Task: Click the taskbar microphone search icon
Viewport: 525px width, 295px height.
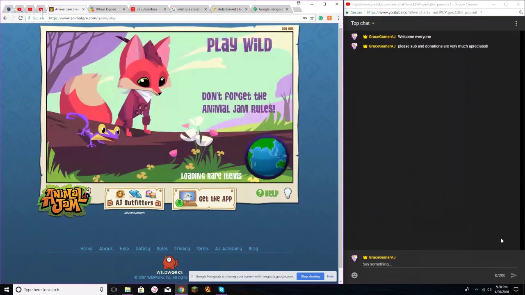Action: tap(101, 290)
